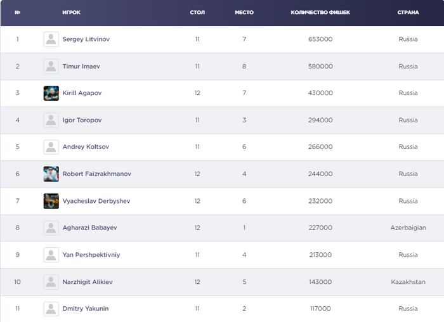Click the СТОЛ column header

click(197, 13)
